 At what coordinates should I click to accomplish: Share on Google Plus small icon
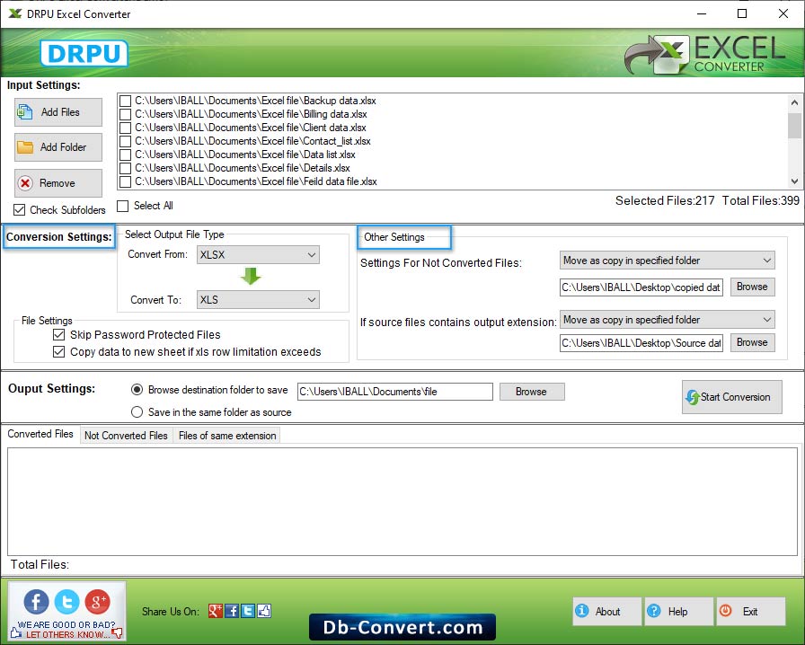tap(215, 611)
